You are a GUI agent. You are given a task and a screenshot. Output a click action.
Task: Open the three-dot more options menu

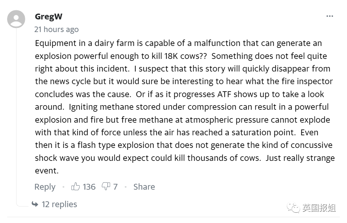point(330,16)
